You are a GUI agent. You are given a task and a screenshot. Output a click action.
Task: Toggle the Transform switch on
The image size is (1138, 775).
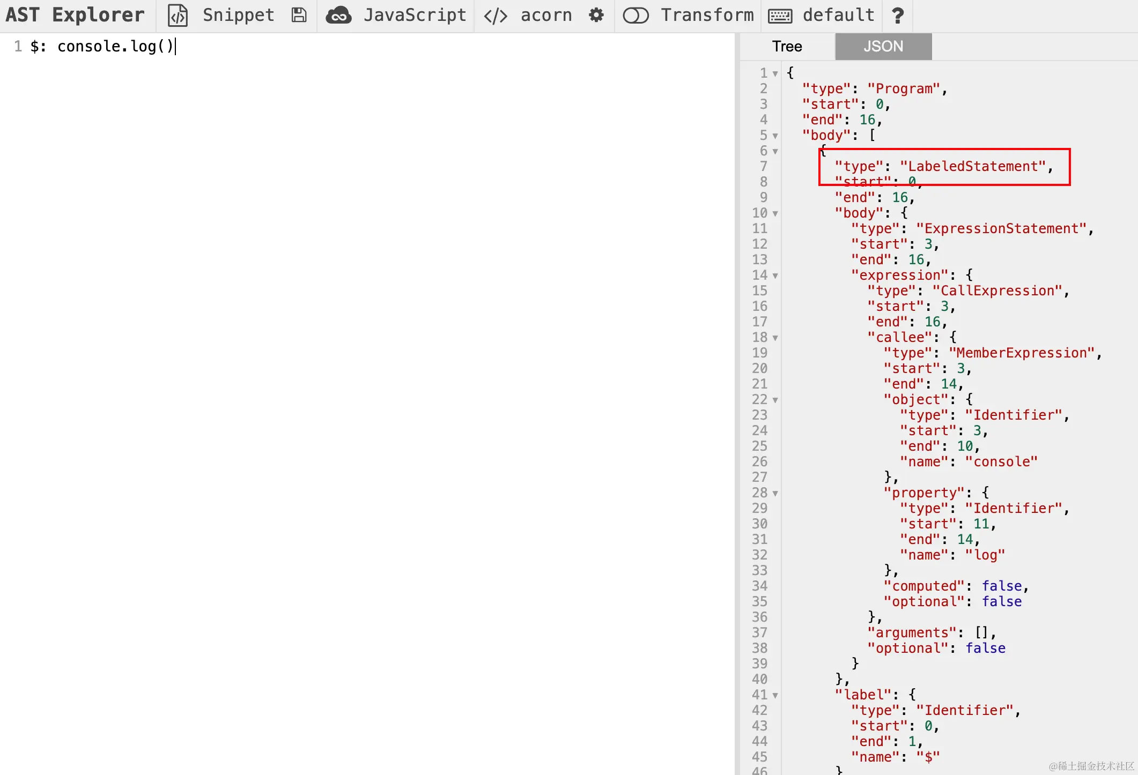[635, 16]
